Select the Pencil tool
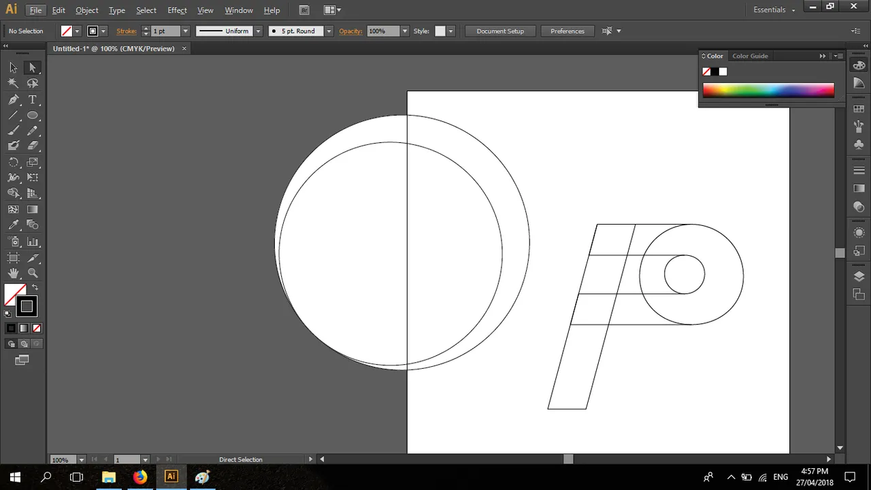871x490 pixels. (x=32, y=131)
